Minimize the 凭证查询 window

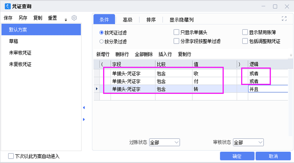[263, 7]
